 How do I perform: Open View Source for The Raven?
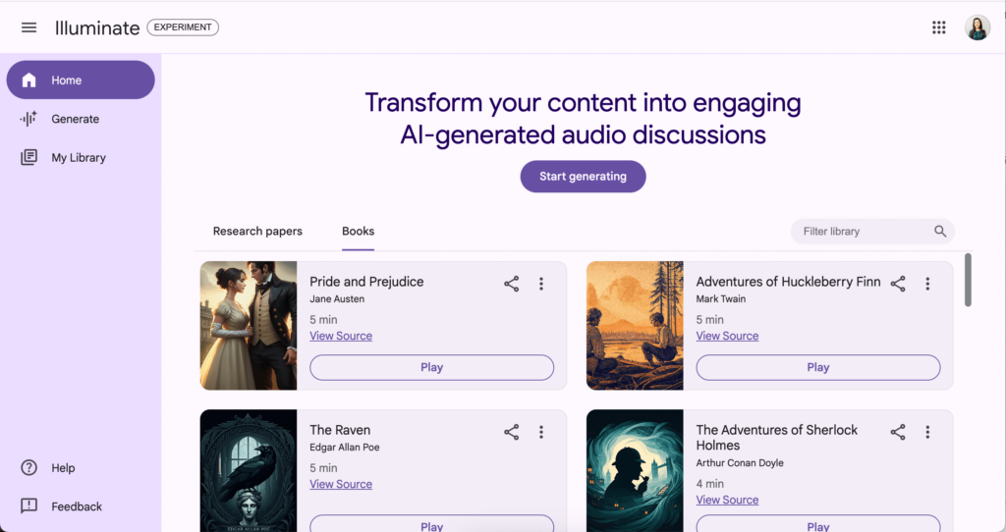341,484
